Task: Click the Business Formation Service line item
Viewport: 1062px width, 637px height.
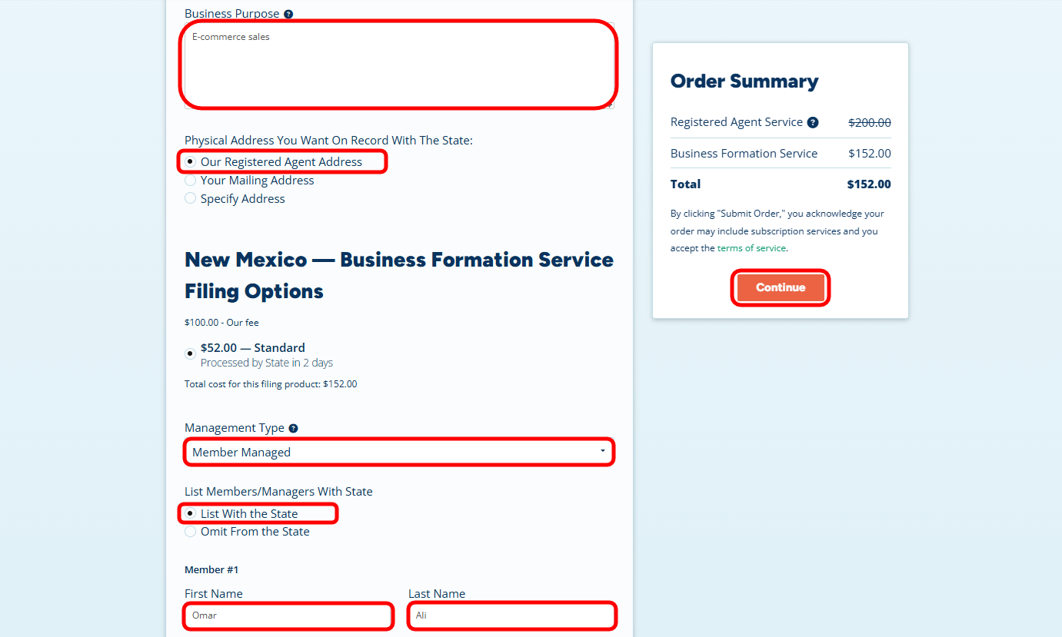Action: (x=744, y=153)
